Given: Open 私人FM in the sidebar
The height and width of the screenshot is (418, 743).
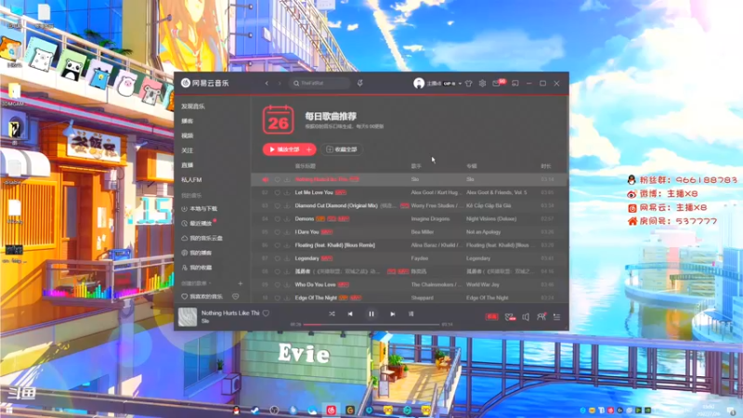Looking at the screenshot, I should pos(191,179).
